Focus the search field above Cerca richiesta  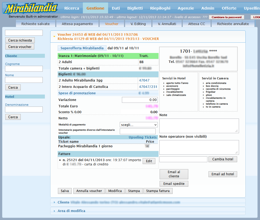[24, 33]
